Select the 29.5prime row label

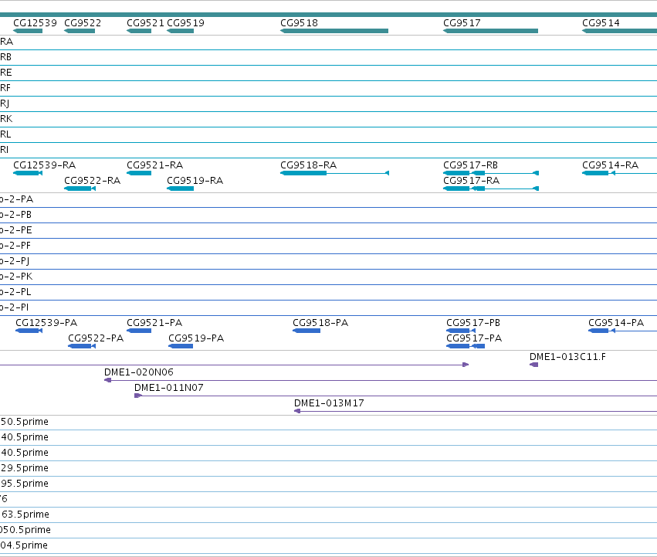pos(24,468)
